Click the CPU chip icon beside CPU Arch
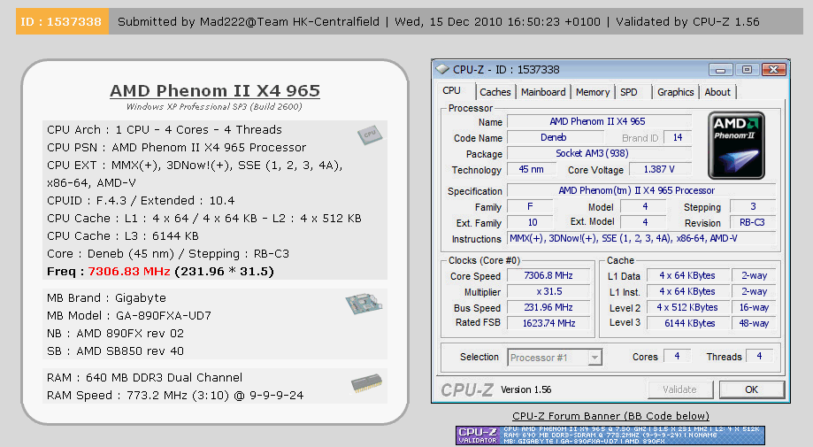 point(370,135)
